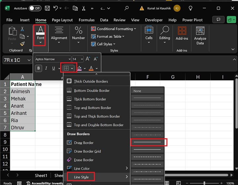
Task: Click the Cut scissors icon in Clipboard
Action: point(22,29)
